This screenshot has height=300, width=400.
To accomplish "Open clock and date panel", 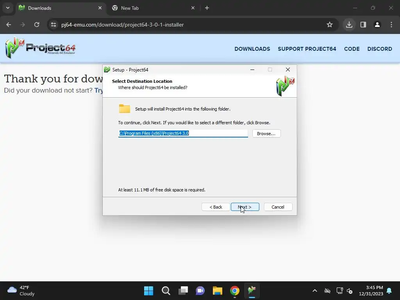I will coord(371,291).
